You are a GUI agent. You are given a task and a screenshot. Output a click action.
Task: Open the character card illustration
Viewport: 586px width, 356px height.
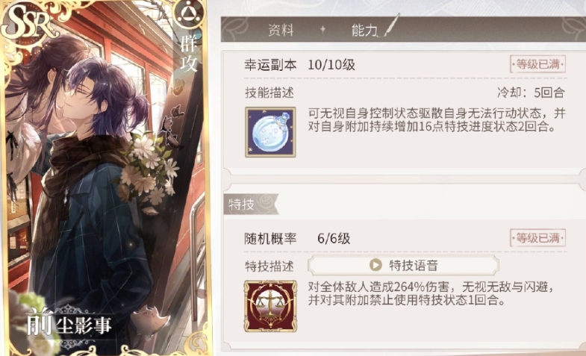pyautogui.click(x=106, y=178)
